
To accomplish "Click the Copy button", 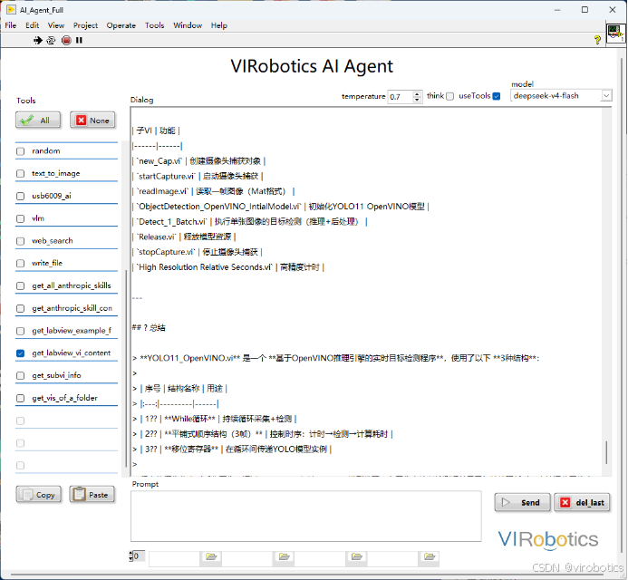I will [39, 494].
